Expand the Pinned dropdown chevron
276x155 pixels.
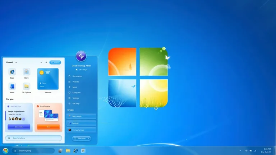tap(16, 62)
